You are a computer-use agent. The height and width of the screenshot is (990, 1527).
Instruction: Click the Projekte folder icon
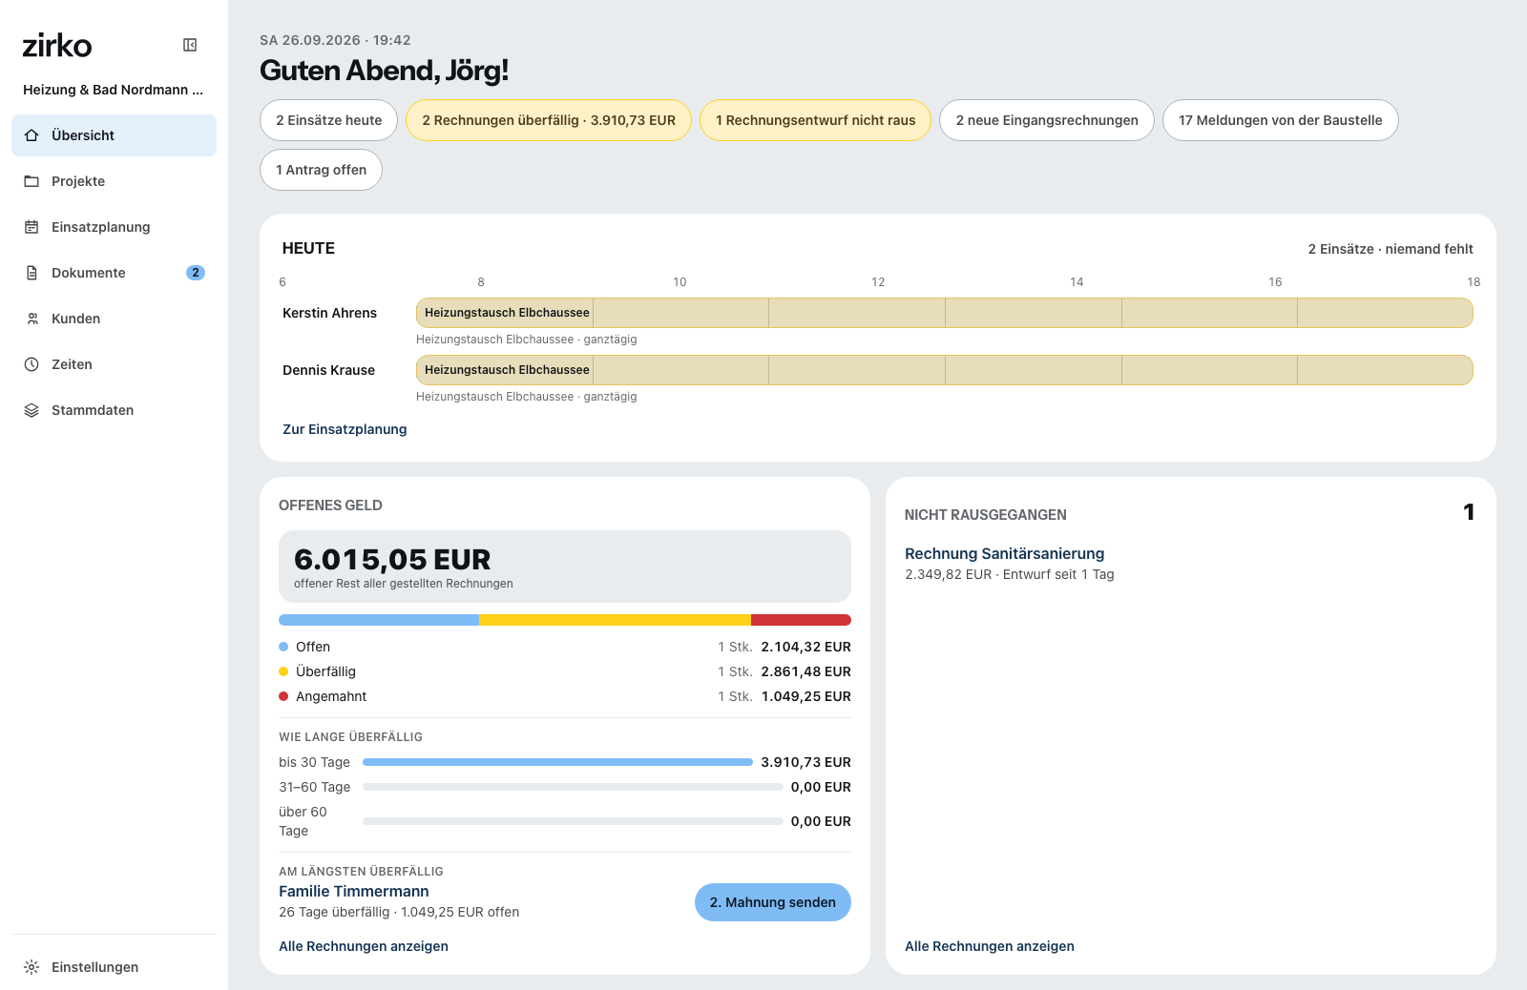[31, 181]
